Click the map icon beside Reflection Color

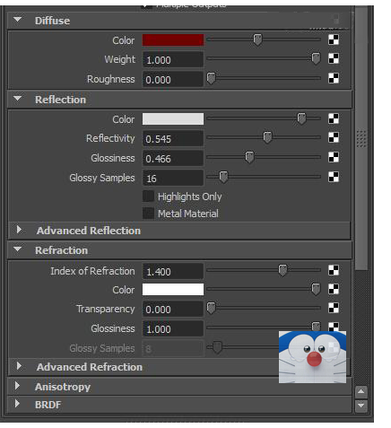coord(334,118)
